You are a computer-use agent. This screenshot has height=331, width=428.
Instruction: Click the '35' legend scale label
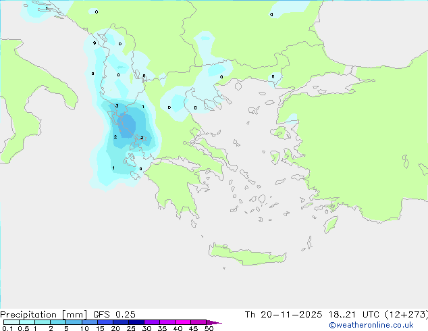162,328
